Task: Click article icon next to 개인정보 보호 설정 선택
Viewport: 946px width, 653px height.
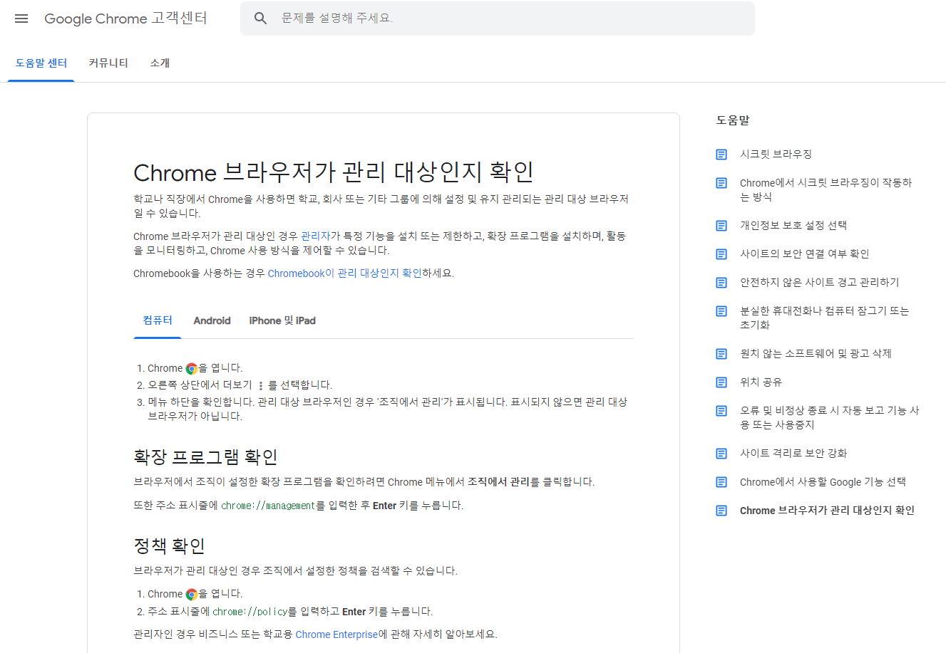Action: [721, 226]
